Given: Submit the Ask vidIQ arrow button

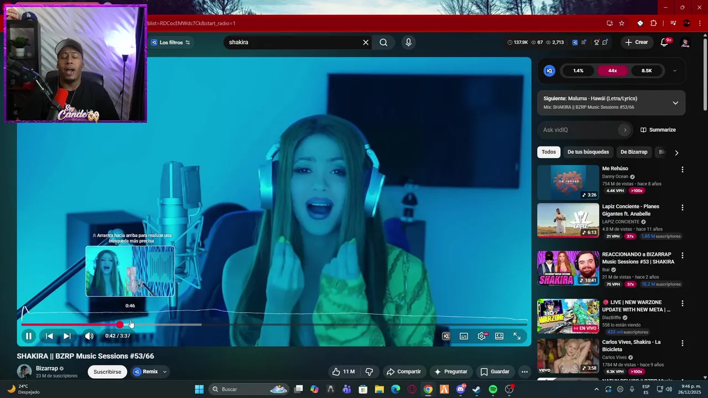Looking at the screenshot, I should tap(625, 130).
